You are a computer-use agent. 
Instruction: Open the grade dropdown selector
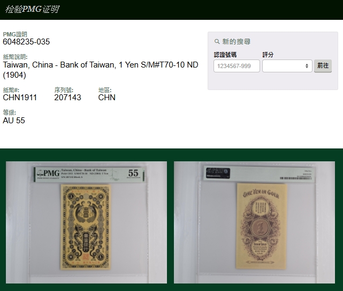[x=287, y=66]
